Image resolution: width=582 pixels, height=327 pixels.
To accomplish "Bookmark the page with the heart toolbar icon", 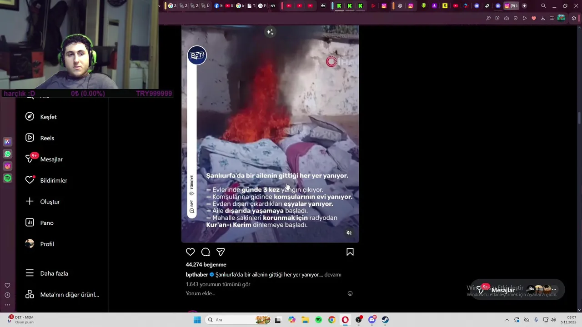I will (534, 18).
